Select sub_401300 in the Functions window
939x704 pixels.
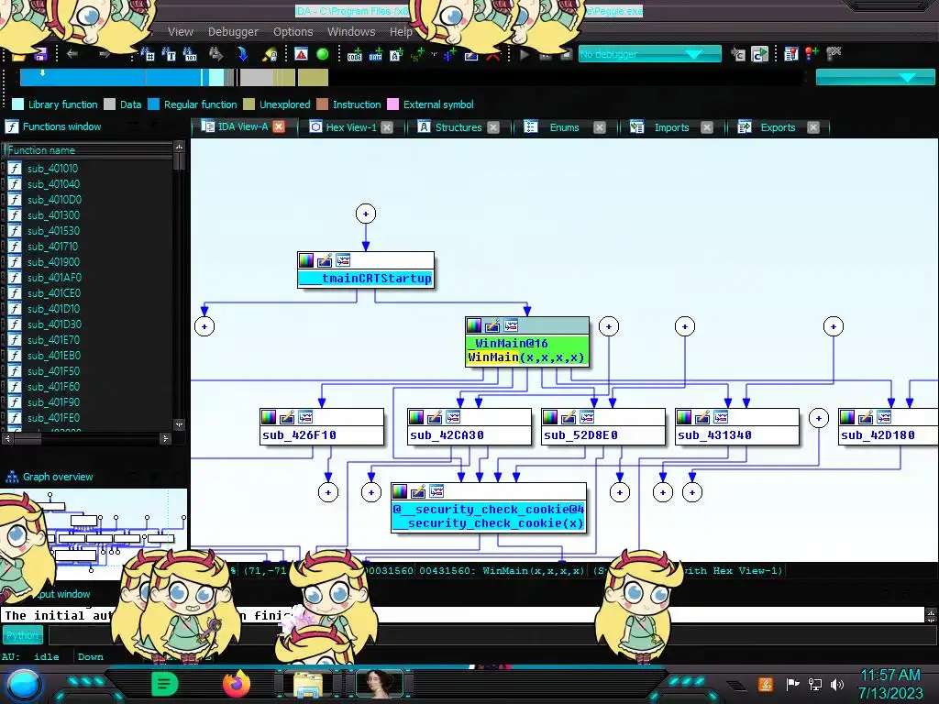pyautogui.click(x=53, y=215)
